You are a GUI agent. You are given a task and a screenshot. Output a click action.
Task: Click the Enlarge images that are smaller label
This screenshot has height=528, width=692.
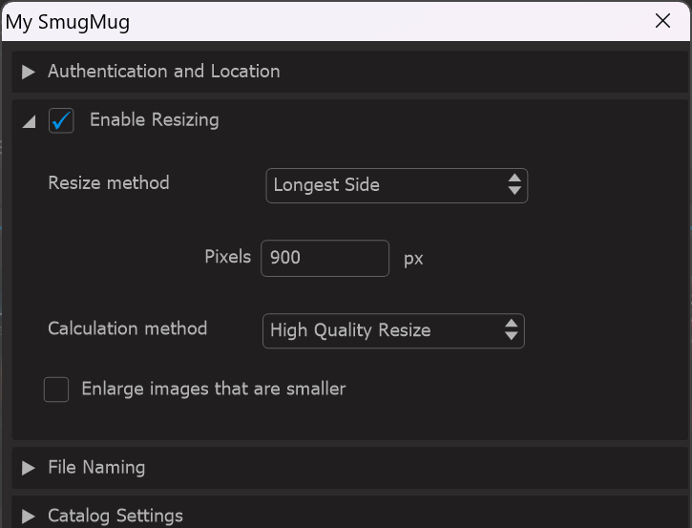pyautogui.click(x=214, y=389)
